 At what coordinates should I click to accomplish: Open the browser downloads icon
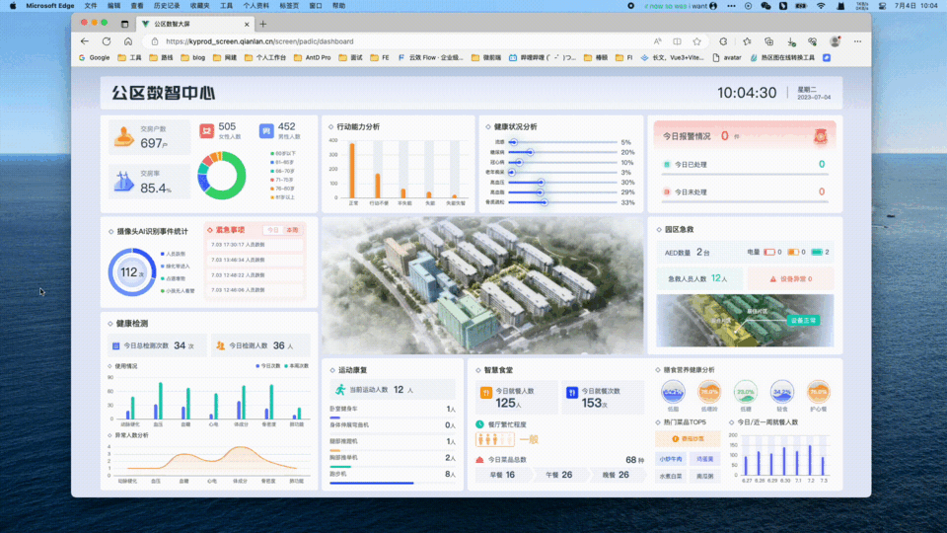(791, 41)
